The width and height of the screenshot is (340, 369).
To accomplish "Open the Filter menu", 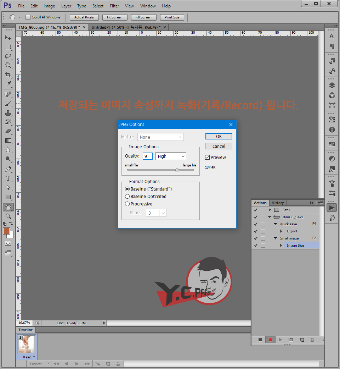I will point(114,6).
